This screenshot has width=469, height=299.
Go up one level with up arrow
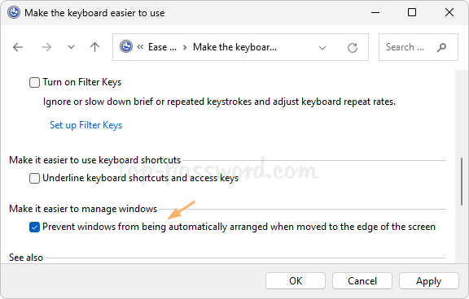(94, 47)
